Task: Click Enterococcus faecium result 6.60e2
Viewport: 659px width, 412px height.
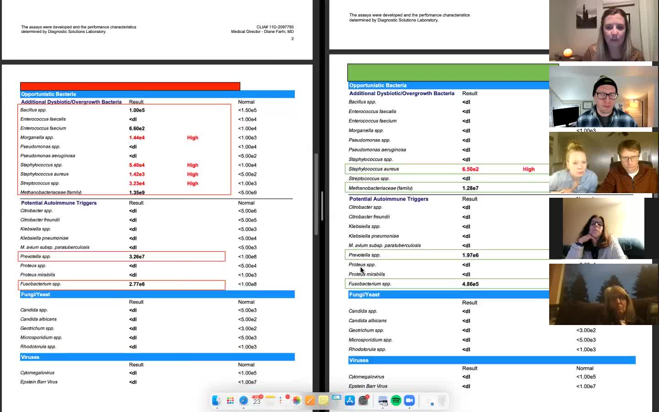Action: 137,128
